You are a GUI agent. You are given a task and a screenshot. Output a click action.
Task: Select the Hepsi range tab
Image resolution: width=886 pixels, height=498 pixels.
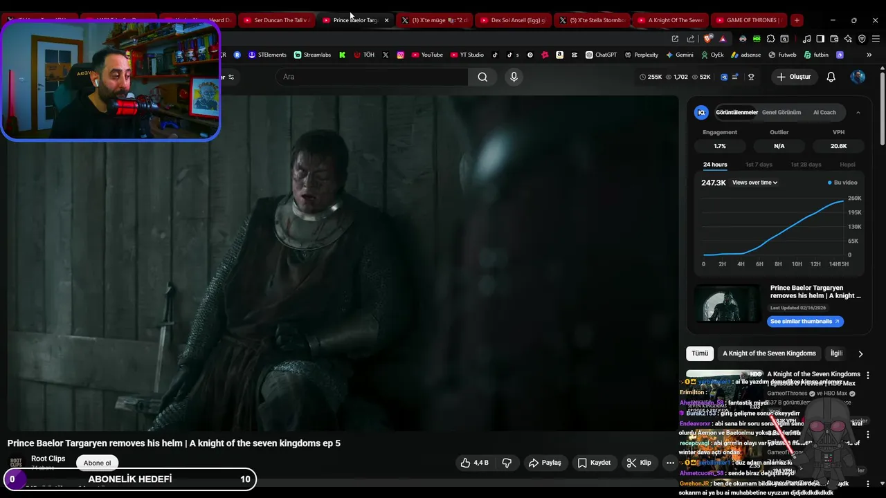[847, 165]
